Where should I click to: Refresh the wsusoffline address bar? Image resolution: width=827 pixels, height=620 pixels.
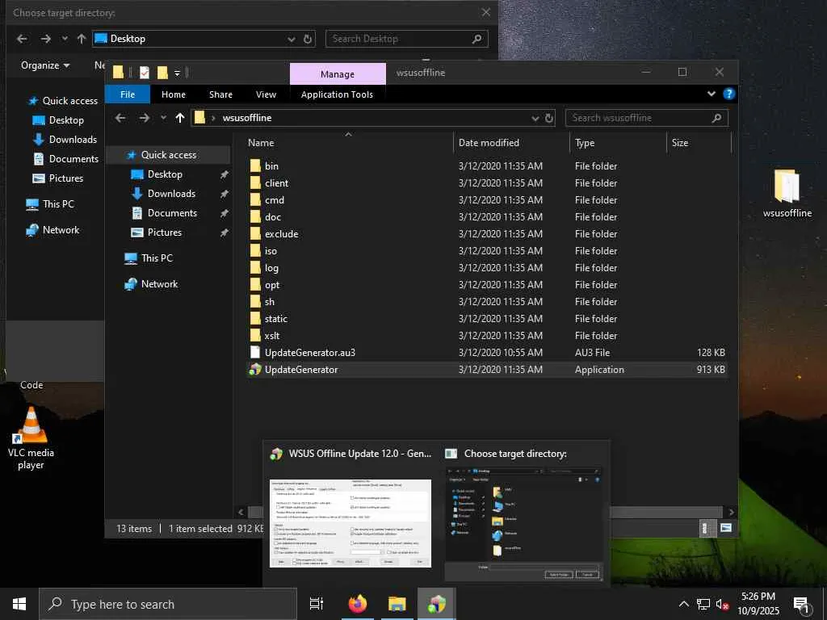549,118
